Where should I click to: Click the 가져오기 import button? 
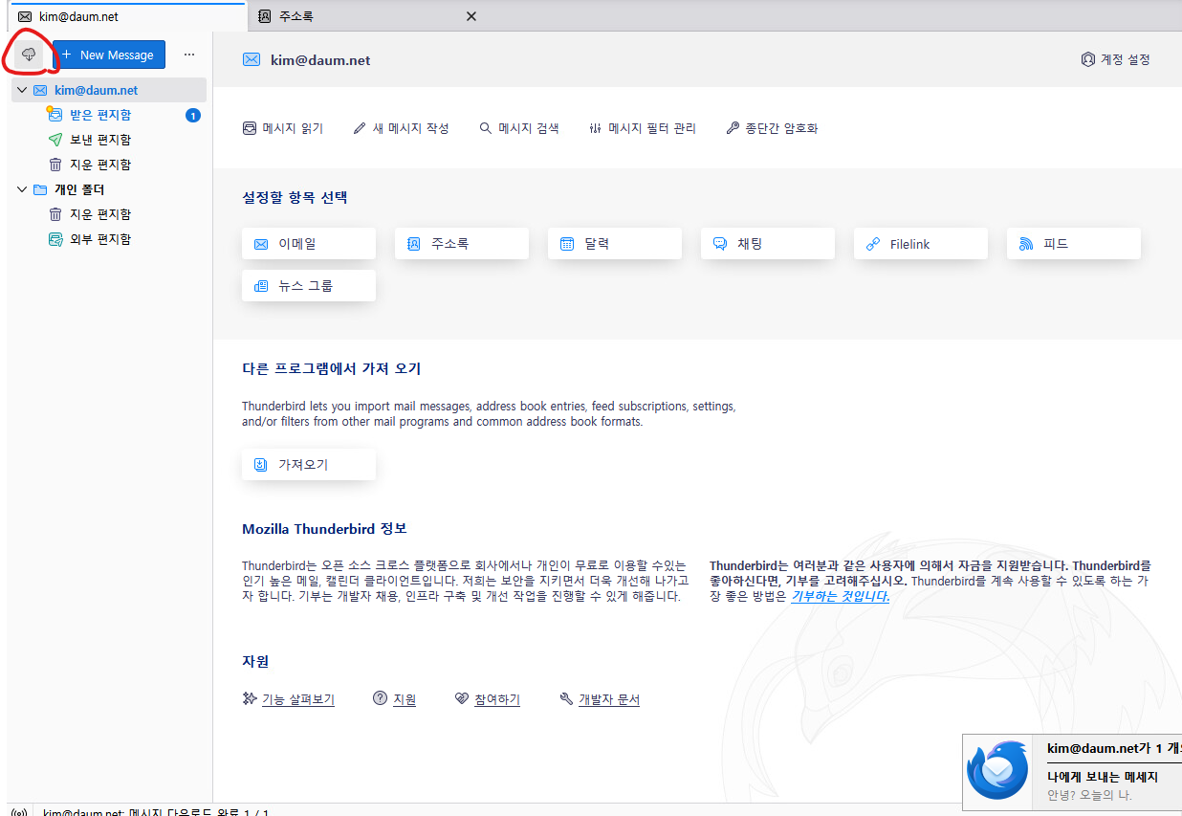click(x=309, y=465)
